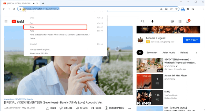Open the K.ING playlist thumbnail
Viewport: 205px width, 111px height.
150,97
